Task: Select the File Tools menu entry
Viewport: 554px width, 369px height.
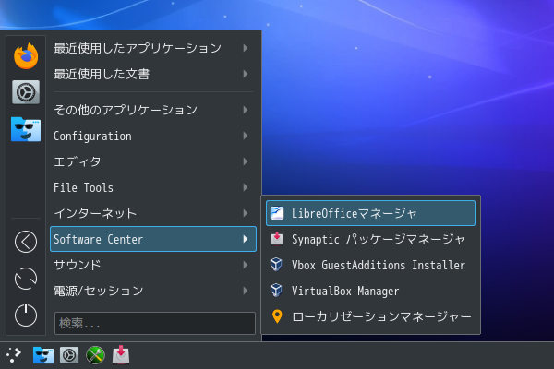Action: click(153, 187)
